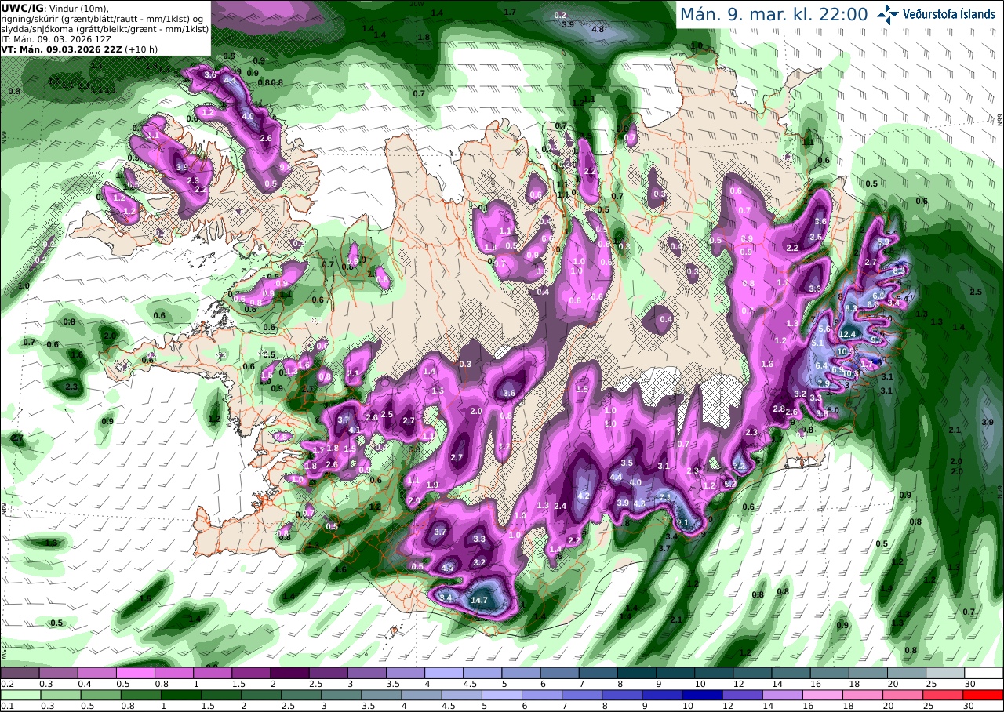Pick the pale mint lower-row swatch labeled 0.1

(20, 695)
